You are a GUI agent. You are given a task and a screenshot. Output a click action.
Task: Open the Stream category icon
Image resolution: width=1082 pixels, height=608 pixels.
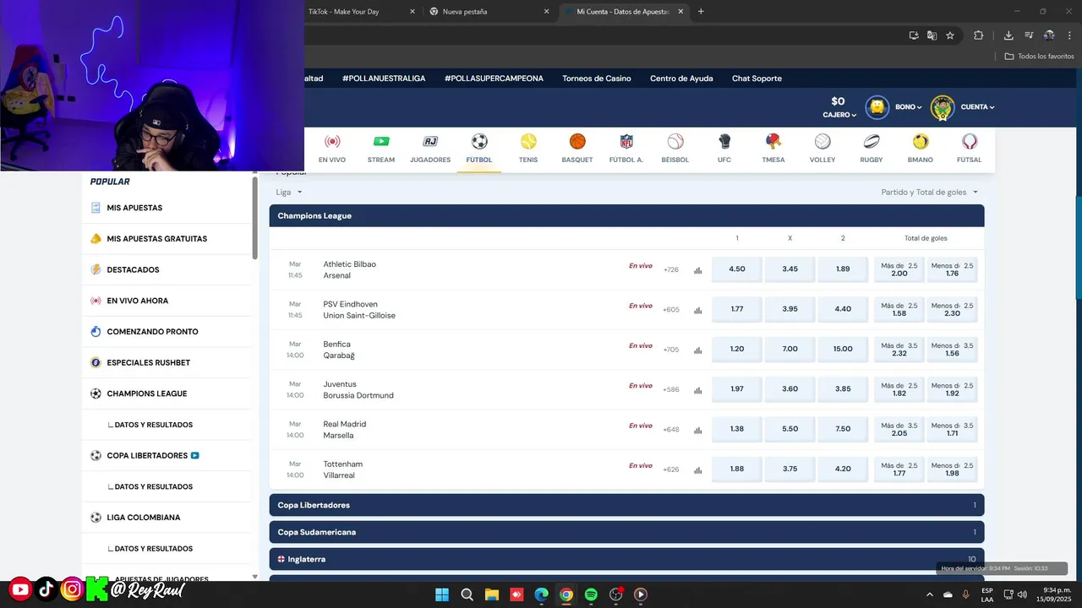coord(381,142)
